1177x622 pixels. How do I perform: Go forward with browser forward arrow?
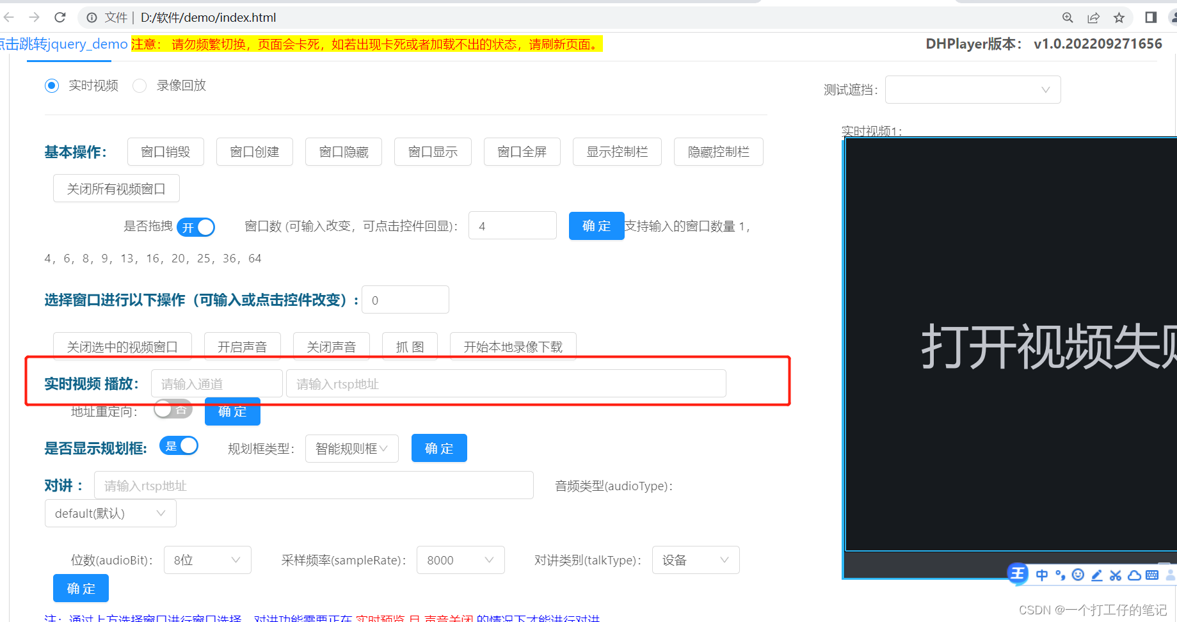click(35, 17)
